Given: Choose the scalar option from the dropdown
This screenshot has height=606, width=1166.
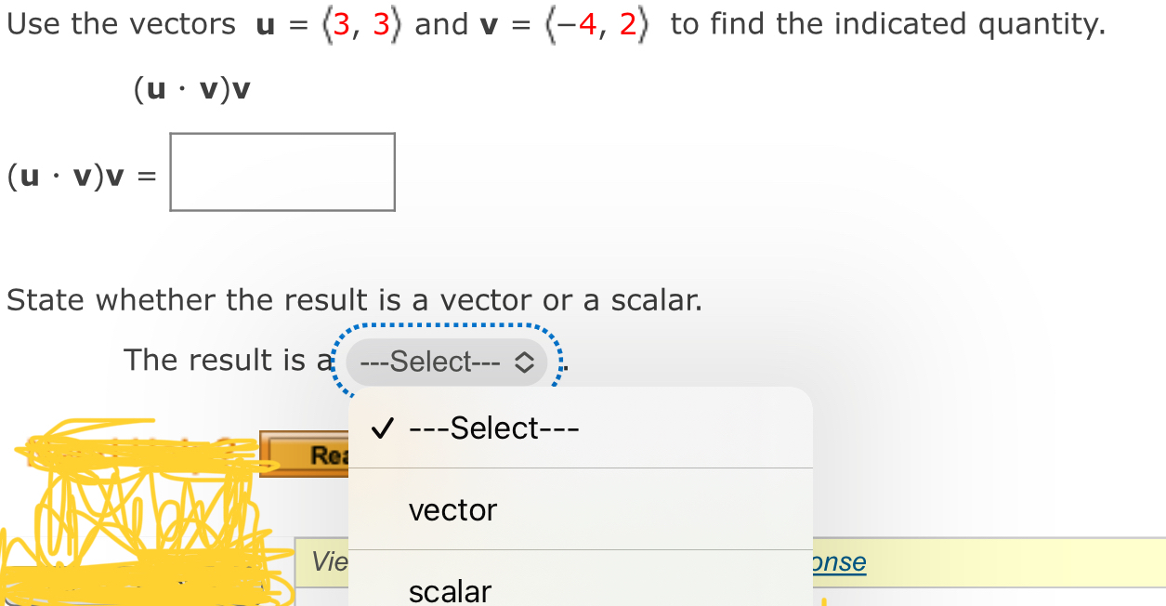Looking at the screenshot, I should click(x=450, y=589).
